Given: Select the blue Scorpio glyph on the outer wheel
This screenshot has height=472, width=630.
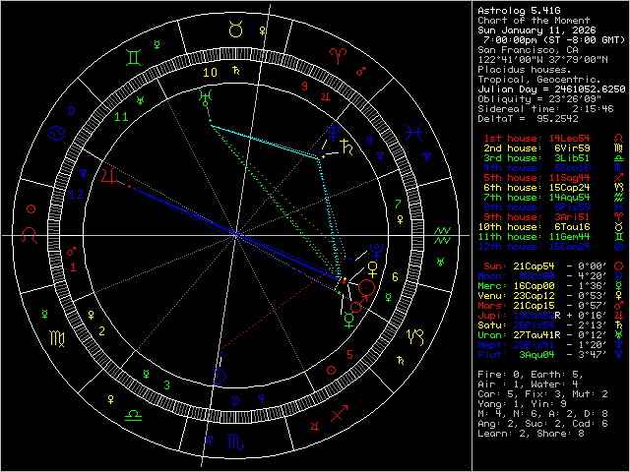Looking at the screenshot, I should [235, 442].
